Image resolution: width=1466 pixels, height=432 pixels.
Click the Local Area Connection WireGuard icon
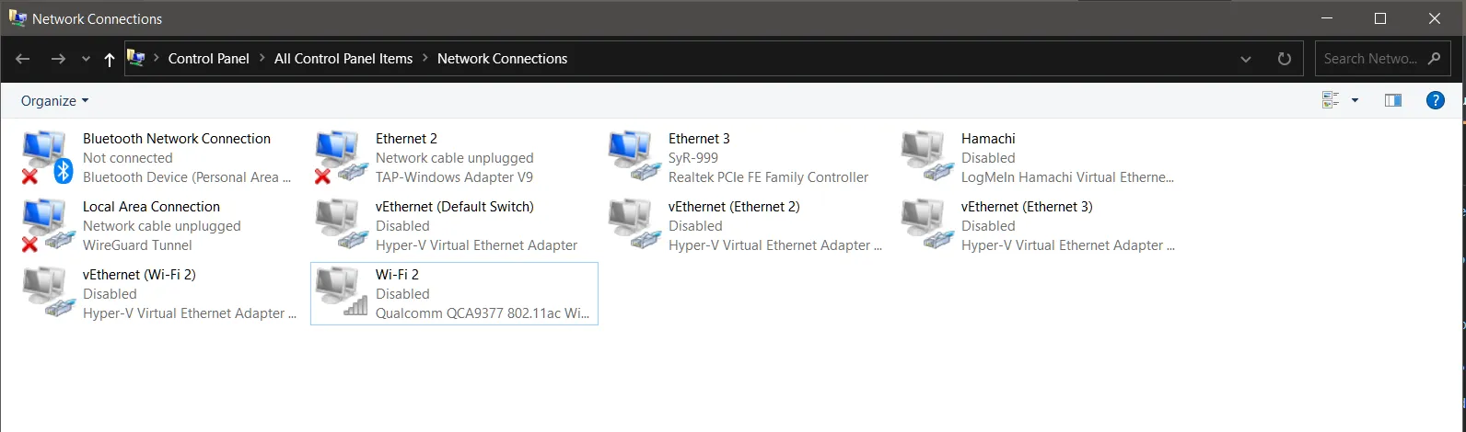pyautogui.click(x=46, y=225)
